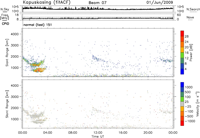Click the '18' tick on frequency axis
The image size is (200, 138).
tap(17, 15)
